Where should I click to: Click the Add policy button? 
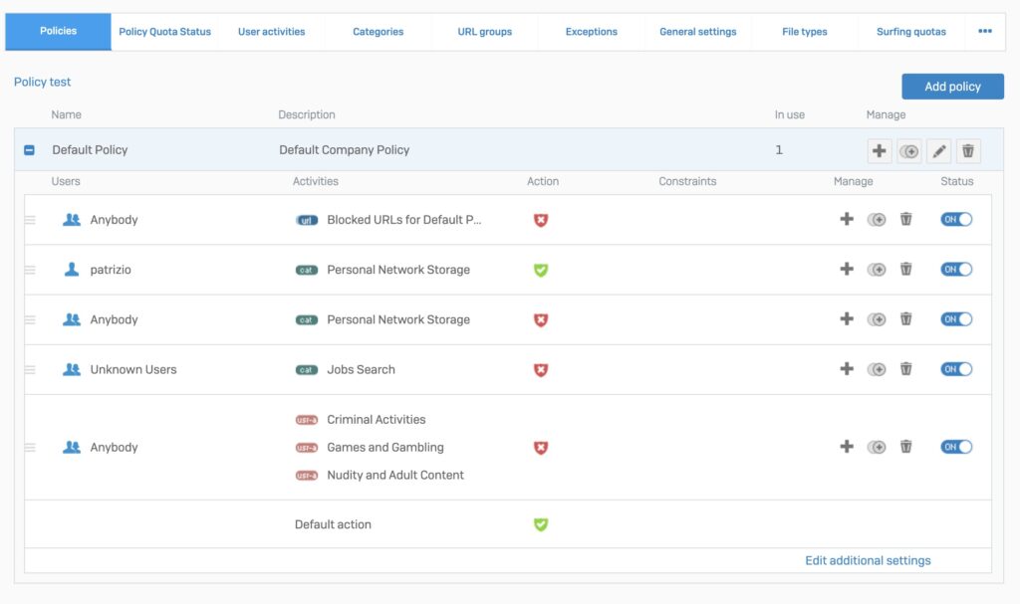pos(952,86)
